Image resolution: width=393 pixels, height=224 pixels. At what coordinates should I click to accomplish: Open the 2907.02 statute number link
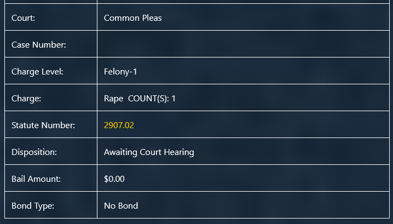coord(119,125)
